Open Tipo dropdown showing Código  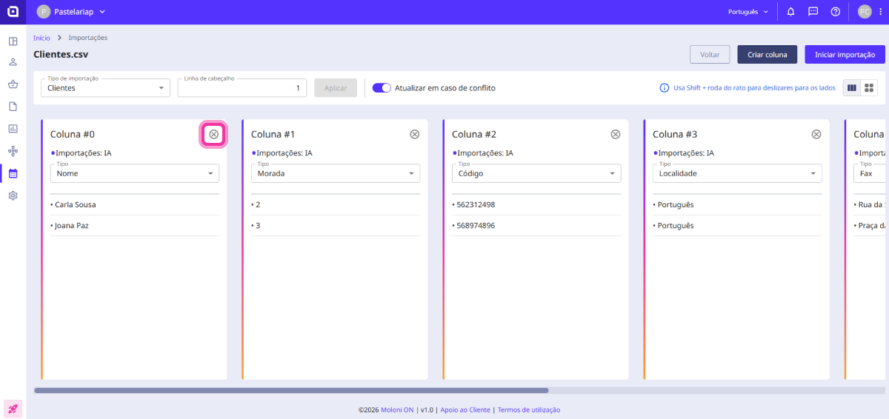tap(536, 173)
